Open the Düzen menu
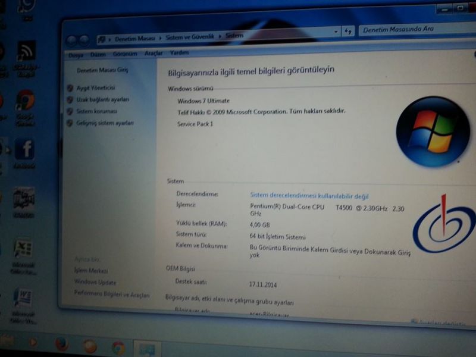This screenshot has height=357, width=476. [x=98, y=54]
